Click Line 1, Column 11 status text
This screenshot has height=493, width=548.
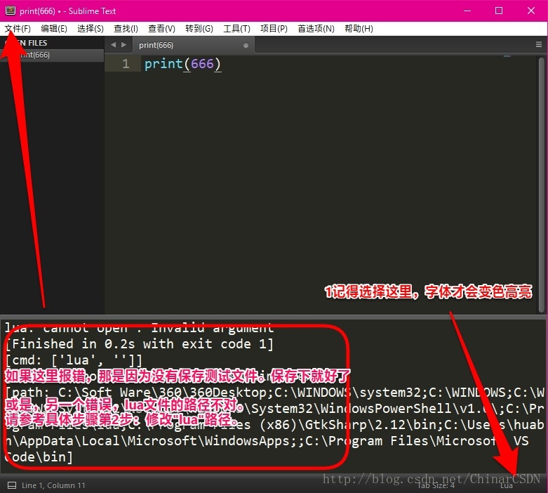[53, 485]
